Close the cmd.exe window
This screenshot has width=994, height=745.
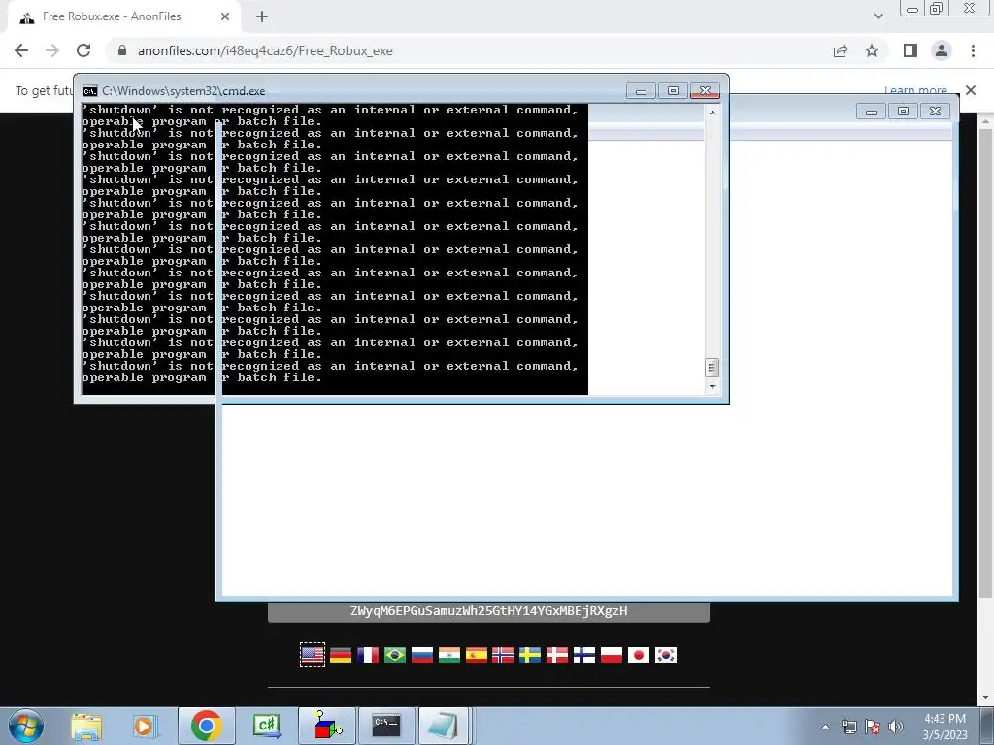pos(705,91)
